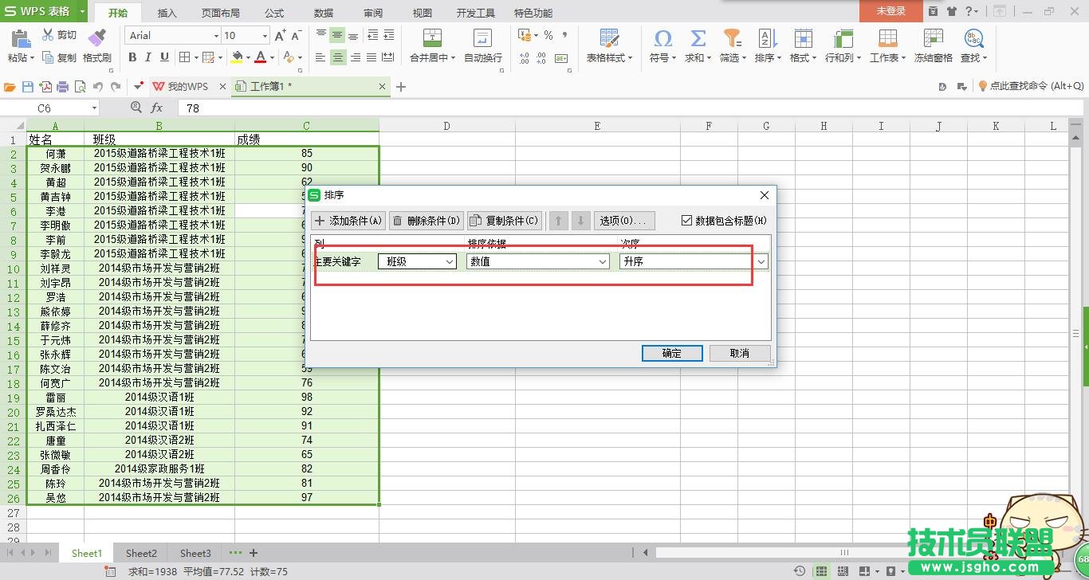Click the Find and Replace icon
The width and height of the screenshot is (1089, 580).
point(973,37)
